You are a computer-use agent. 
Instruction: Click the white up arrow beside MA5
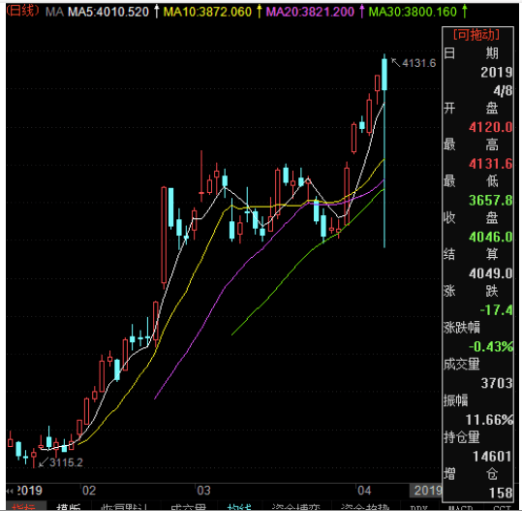157,12
